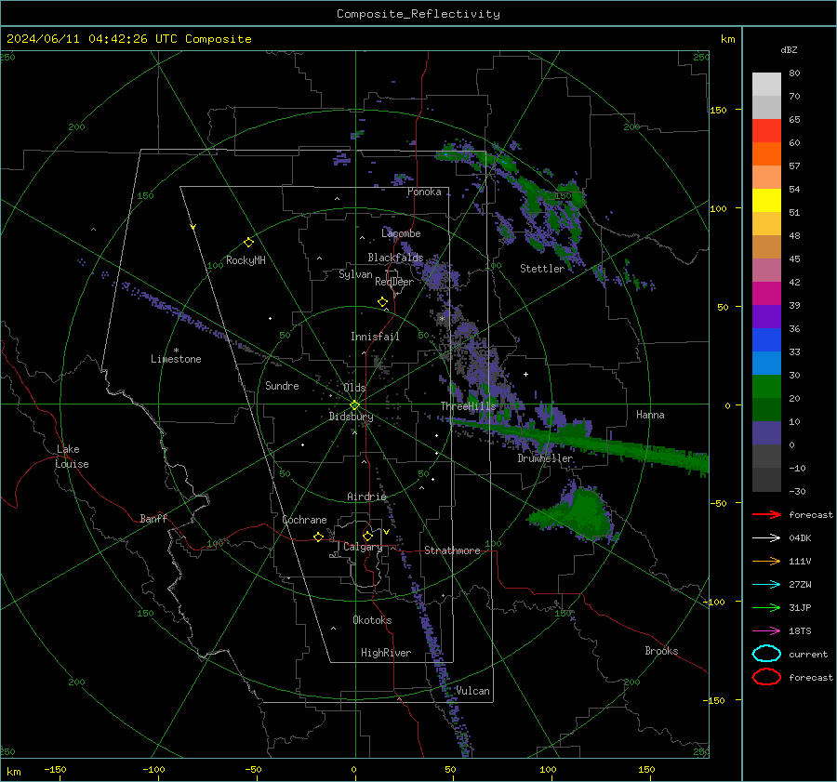Click the Airdrie city label
Screen dimensions: 837x782
pos(366,497)
